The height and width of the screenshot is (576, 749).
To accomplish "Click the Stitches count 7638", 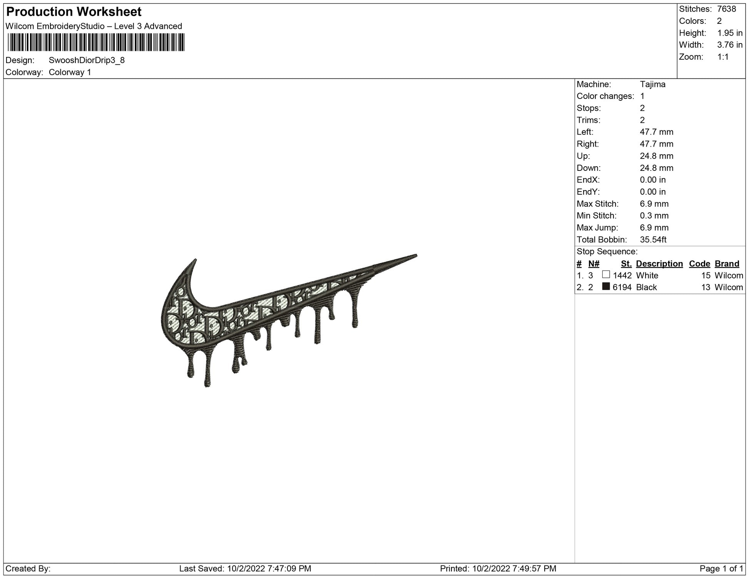I will [x=726, y=9].
